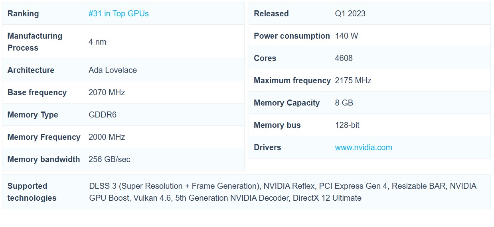Click the 2175 MHz maximum frequency value

coord(353,80)
